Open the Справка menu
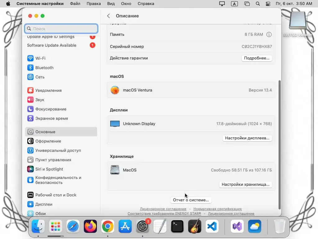This screenshot has width=318, height=239. pos(146,4)
